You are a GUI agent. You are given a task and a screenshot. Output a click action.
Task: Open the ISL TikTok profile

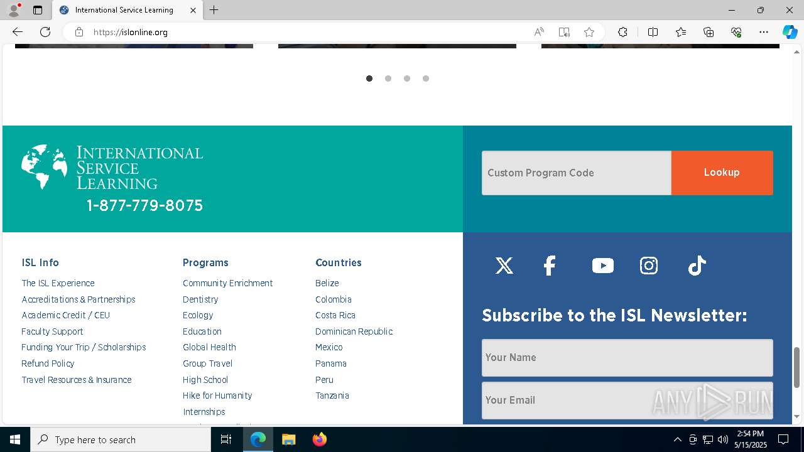click(x=697, y=266)
